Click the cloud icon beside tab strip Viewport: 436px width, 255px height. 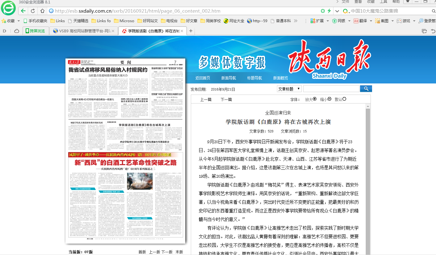(x=16, y=31)
